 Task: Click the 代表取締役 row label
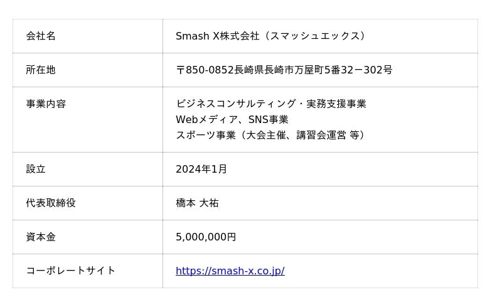(51, 203)
